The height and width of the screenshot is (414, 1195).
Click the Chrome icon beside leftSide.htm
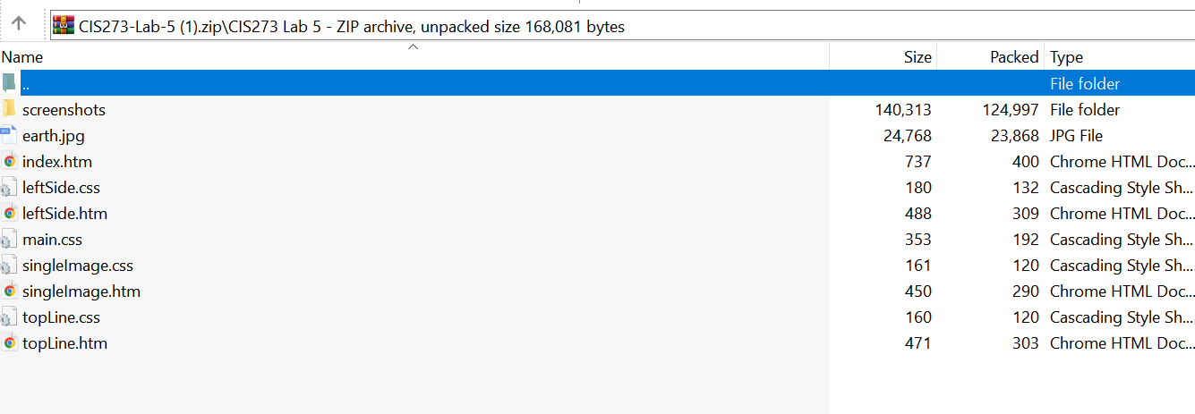[9, 214]
